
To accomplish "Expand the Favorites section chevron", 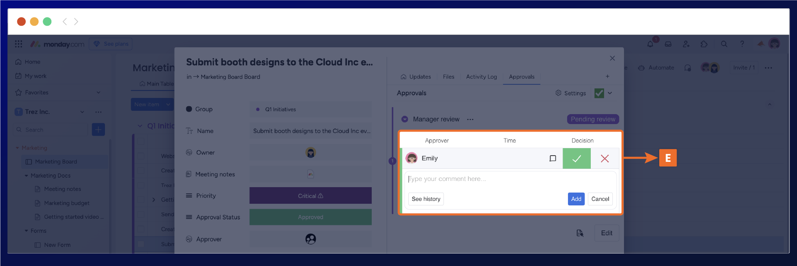I will 98,93.
